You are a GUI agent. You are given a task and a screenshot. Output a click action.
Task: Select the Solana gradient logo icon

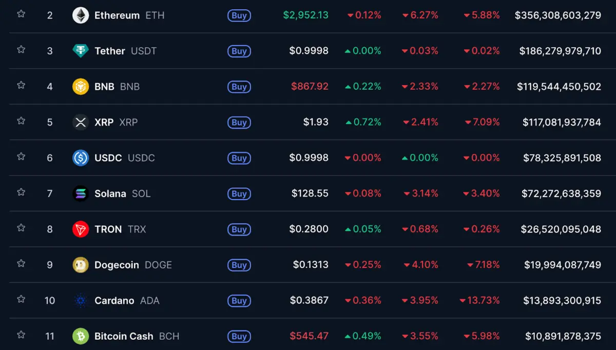click(81, 193)
